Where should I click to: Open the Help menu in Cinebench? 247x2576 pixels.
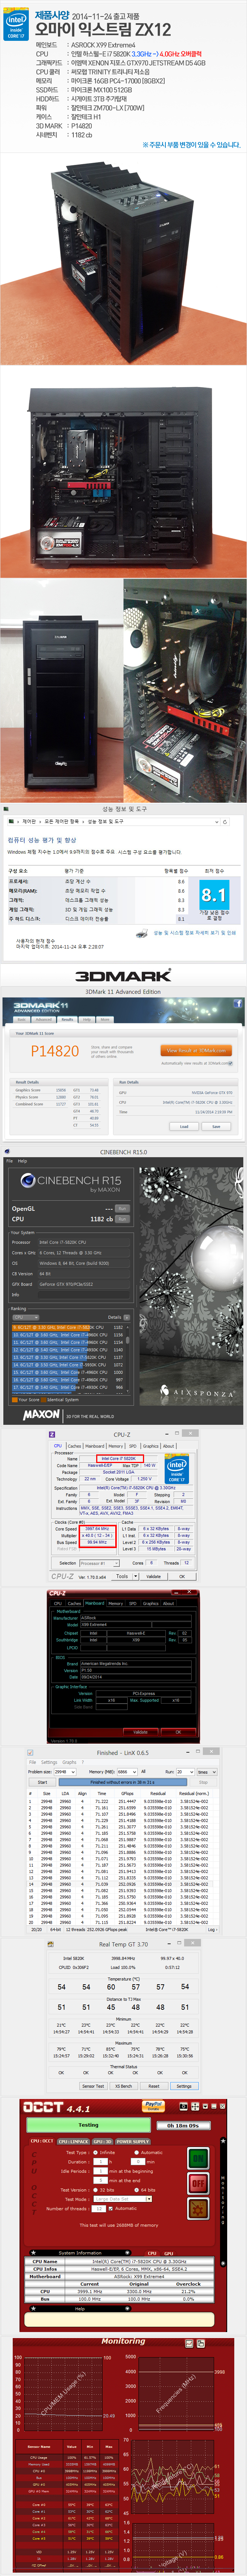(x=22, y=1161)
